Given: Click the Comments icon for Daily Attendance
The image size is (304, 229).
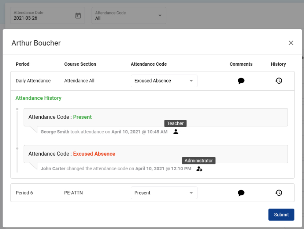Looking at the screenshot, I should (241, 81).
